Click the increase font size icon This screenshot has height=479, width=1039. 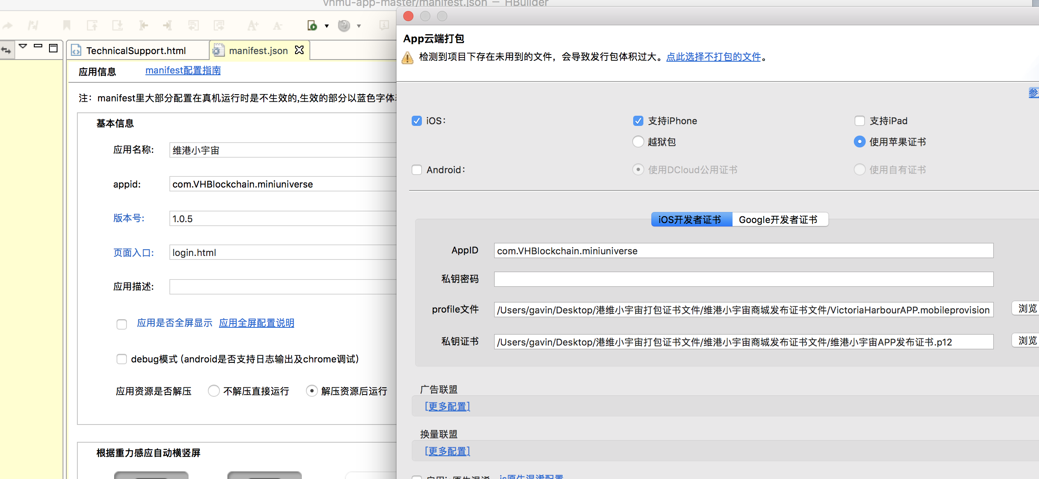tap(252, 26)
